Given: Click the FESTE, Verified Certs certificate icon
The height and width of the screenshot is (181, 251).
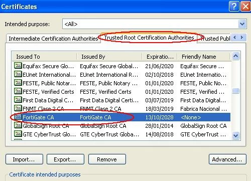Looking at the screenshot, I should point(18,91).
